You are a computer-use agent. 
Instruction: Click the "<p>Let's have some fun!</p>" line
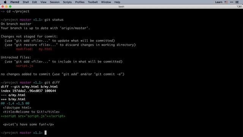point(28,124)
